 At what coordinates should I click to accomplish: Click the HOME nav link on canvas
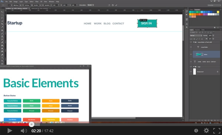click(x=87, y=24)
